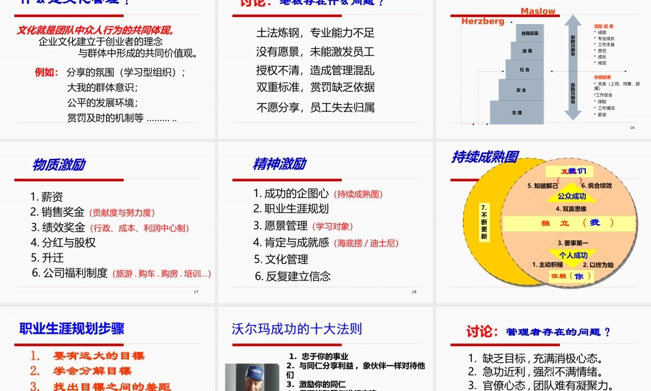This screenshot has width=651, height=391.
Task: Click list item 1. 薪资
Action: click(46, 197)
